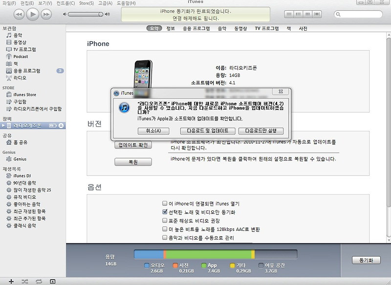Image resolution: width=391 pixels, height=285 pixels.
Task: Select 동영상 in the library sidebar
Action: (20, 42)
